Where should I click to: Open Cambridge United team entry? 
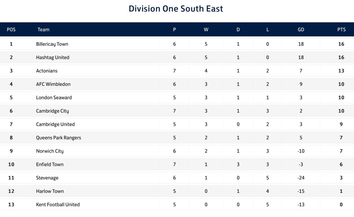(x=55, y=124)
